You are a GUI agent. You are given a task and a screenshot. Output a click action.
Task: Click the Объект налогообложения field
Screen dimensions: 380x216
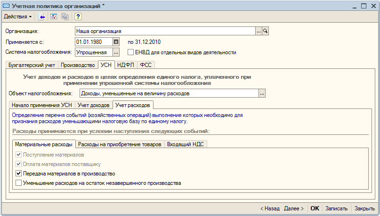click(x=169, y=93)
